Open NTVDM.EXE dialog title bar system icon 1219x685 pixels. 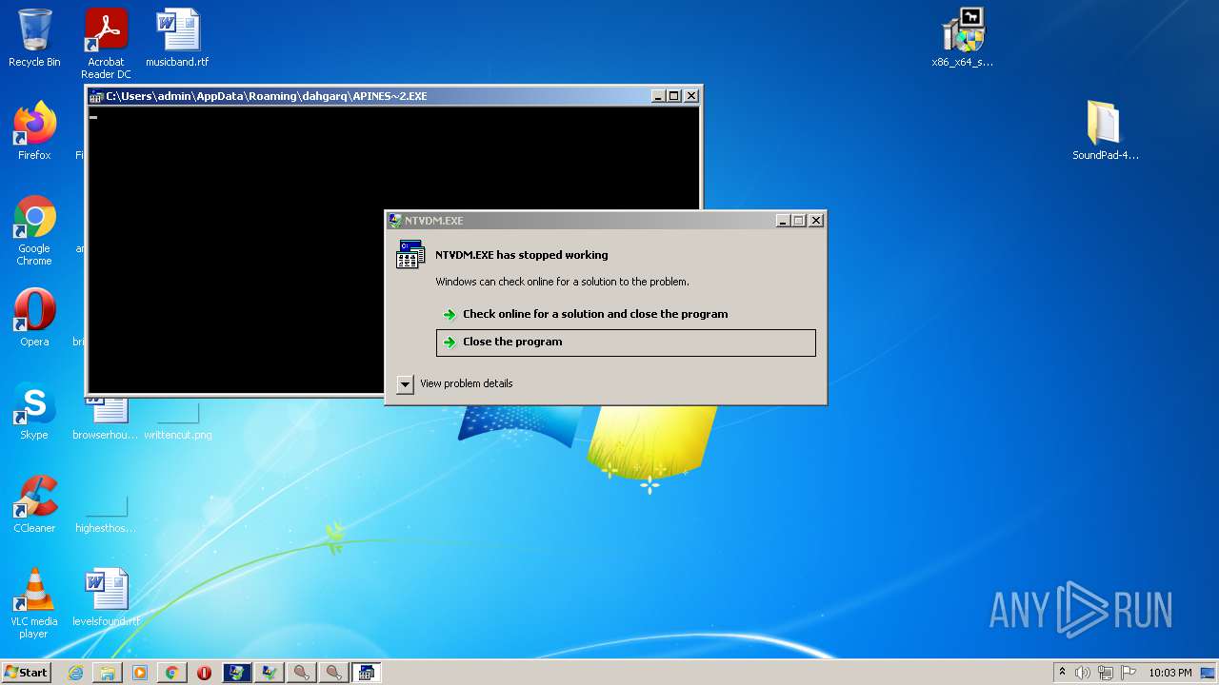(395, 221)
